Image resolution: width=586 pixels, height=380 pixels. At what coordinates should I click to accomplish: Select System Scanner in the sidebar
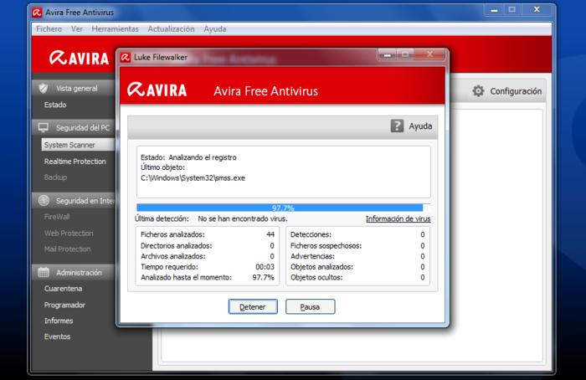point(78,145)
